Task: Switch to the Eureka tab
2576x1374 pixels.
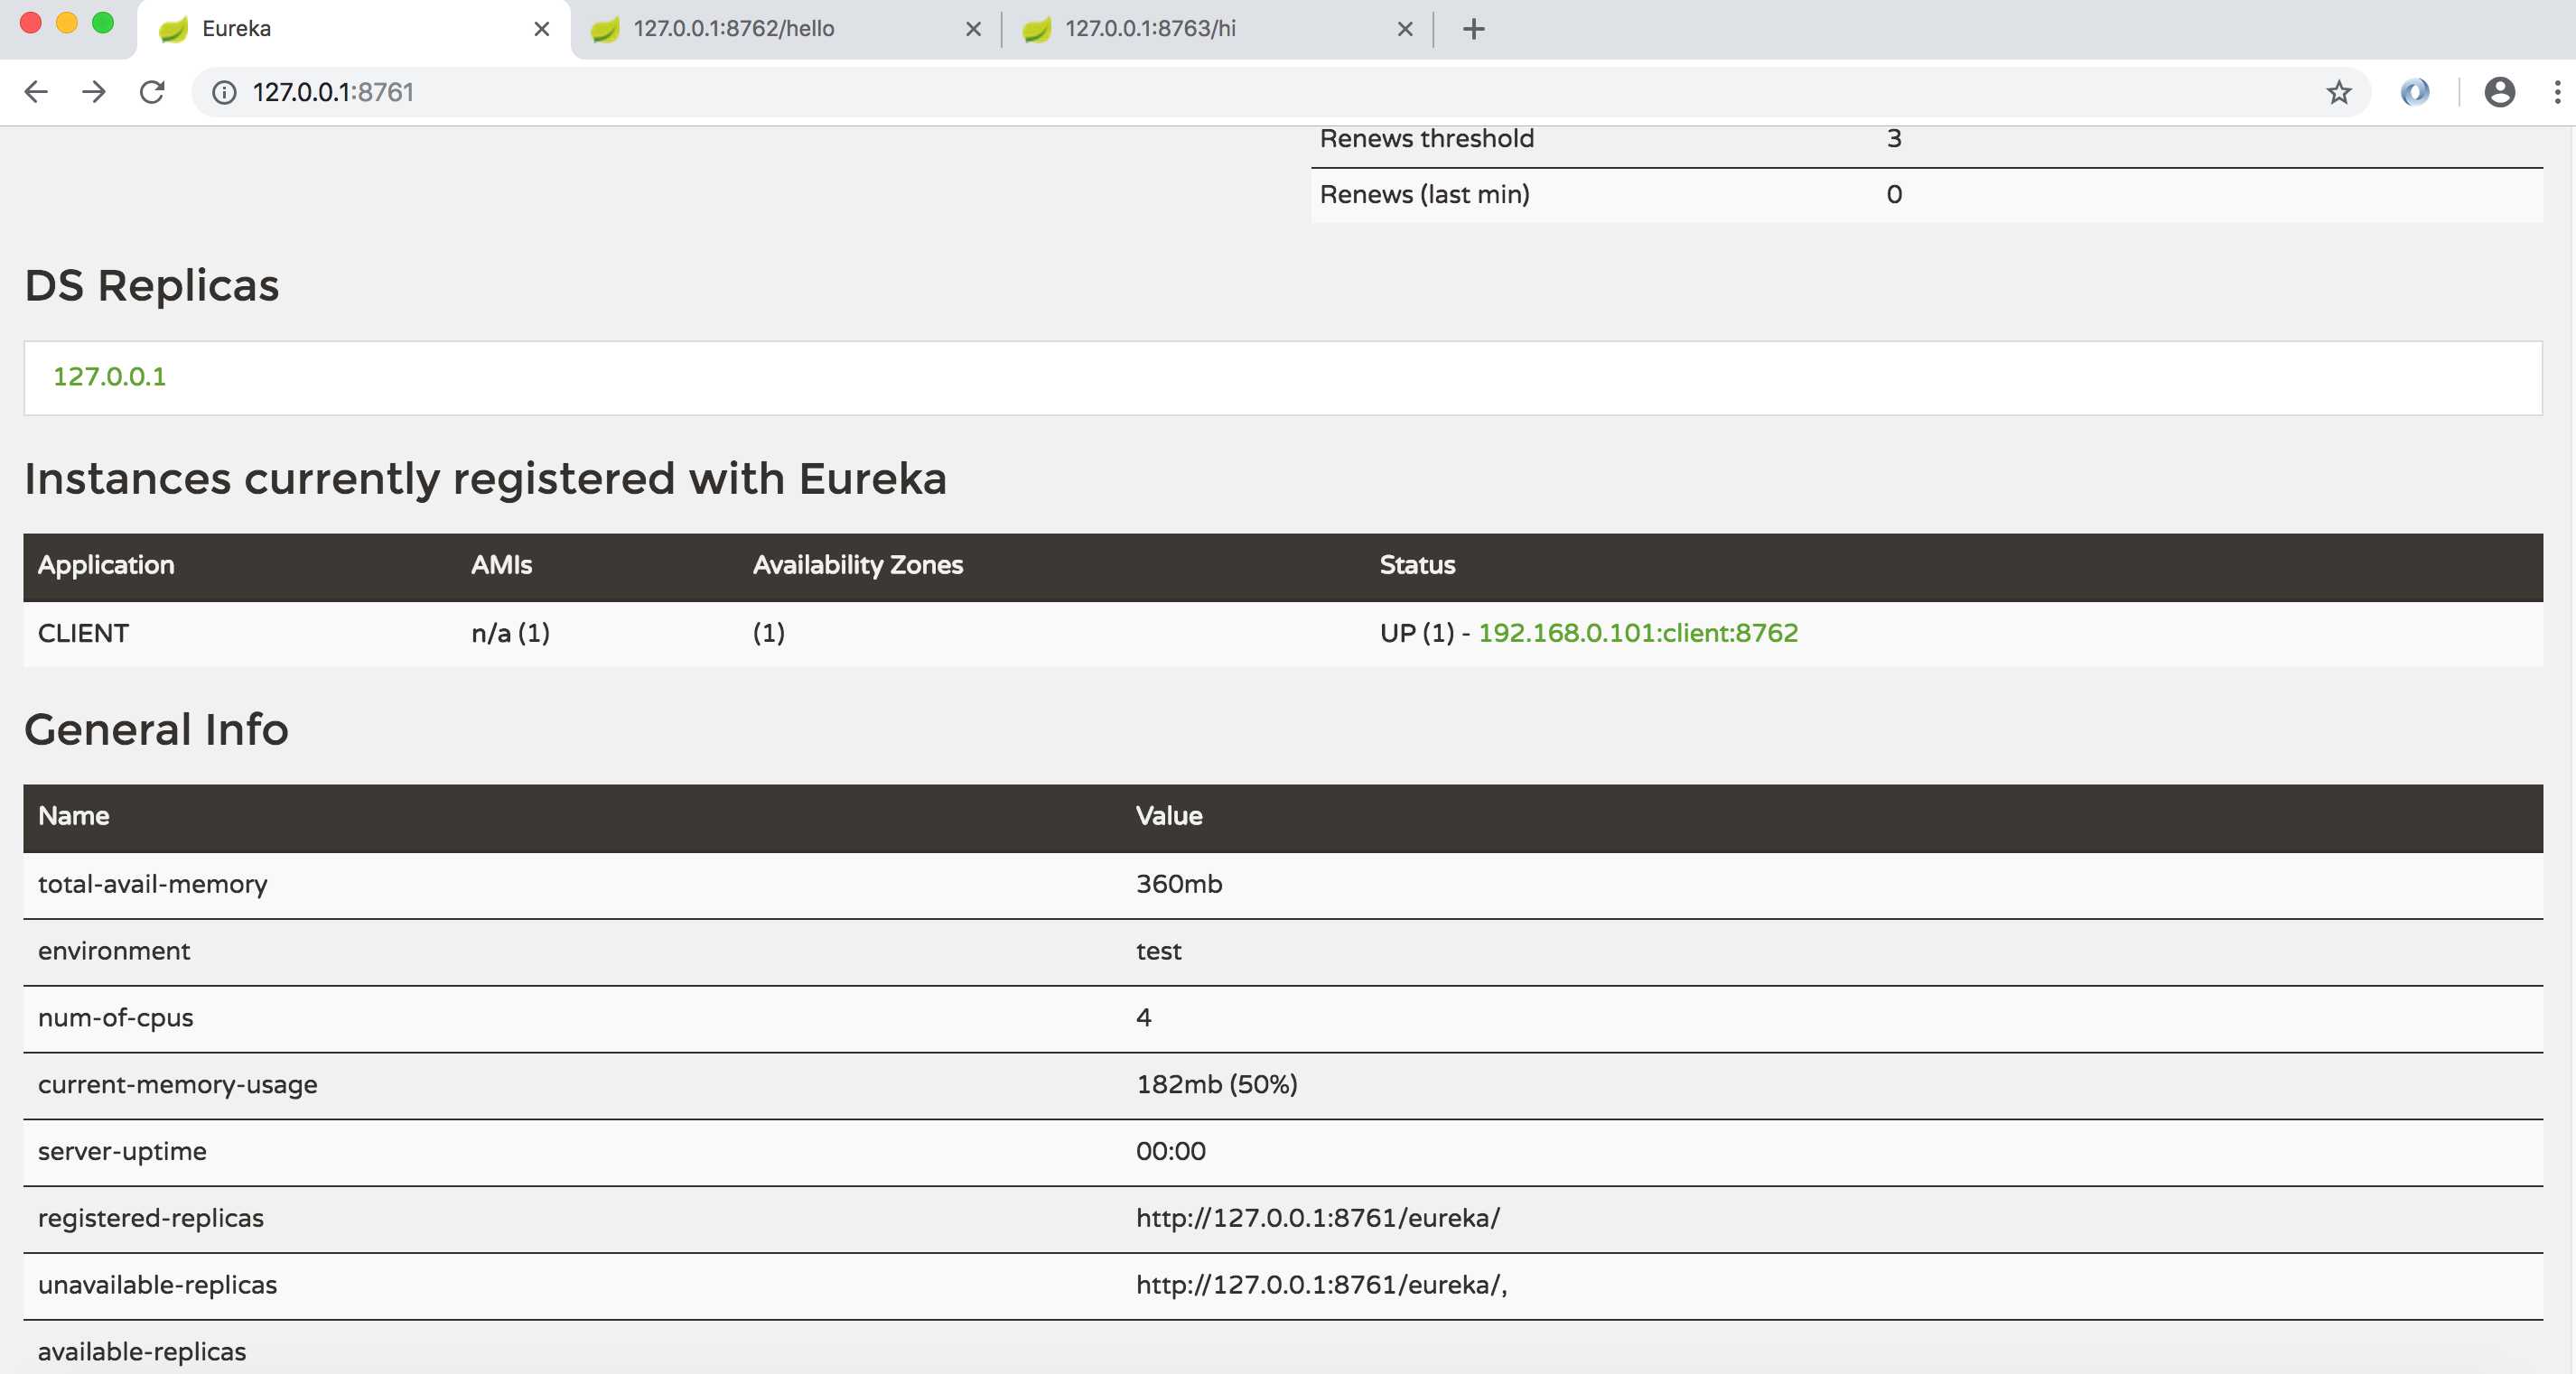Action: (x=353, y=29)
